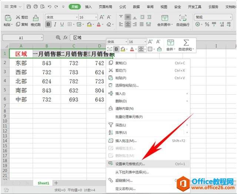
Task: Click the Format Painter icon in ribbon
Action: [36, 18]
